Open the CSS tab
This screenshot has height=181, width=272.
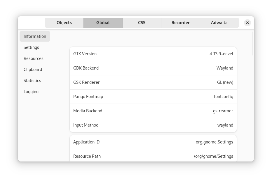pyautogui.click(x=142, y=22)
